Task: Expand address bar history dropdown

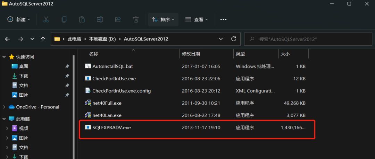Action: 221,39
